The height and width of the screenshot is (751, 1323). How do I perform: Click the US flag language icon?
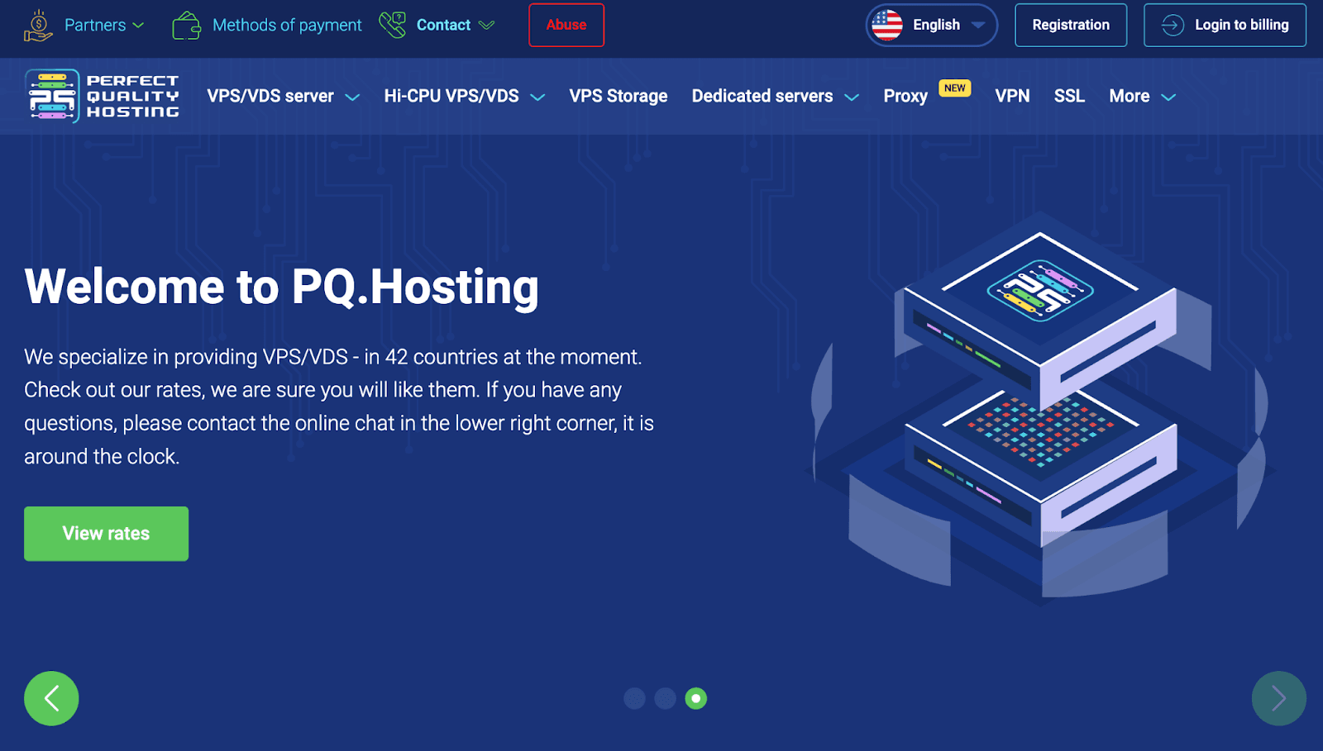click(887, 25)
